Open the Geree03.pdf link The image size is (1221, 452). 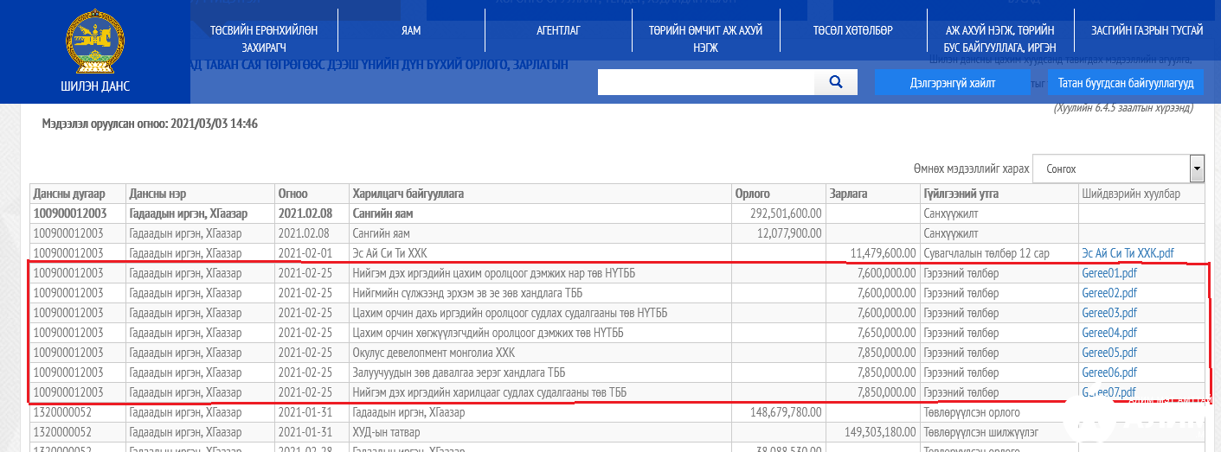(1109, 313)
